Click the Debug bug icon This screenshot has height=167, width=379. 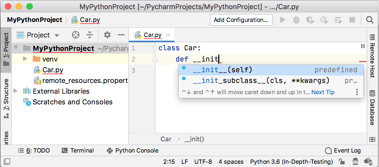click(x=296, y=20)
